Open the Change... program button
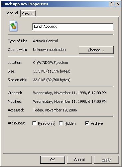The image size is (122, 167). [96, 50]
